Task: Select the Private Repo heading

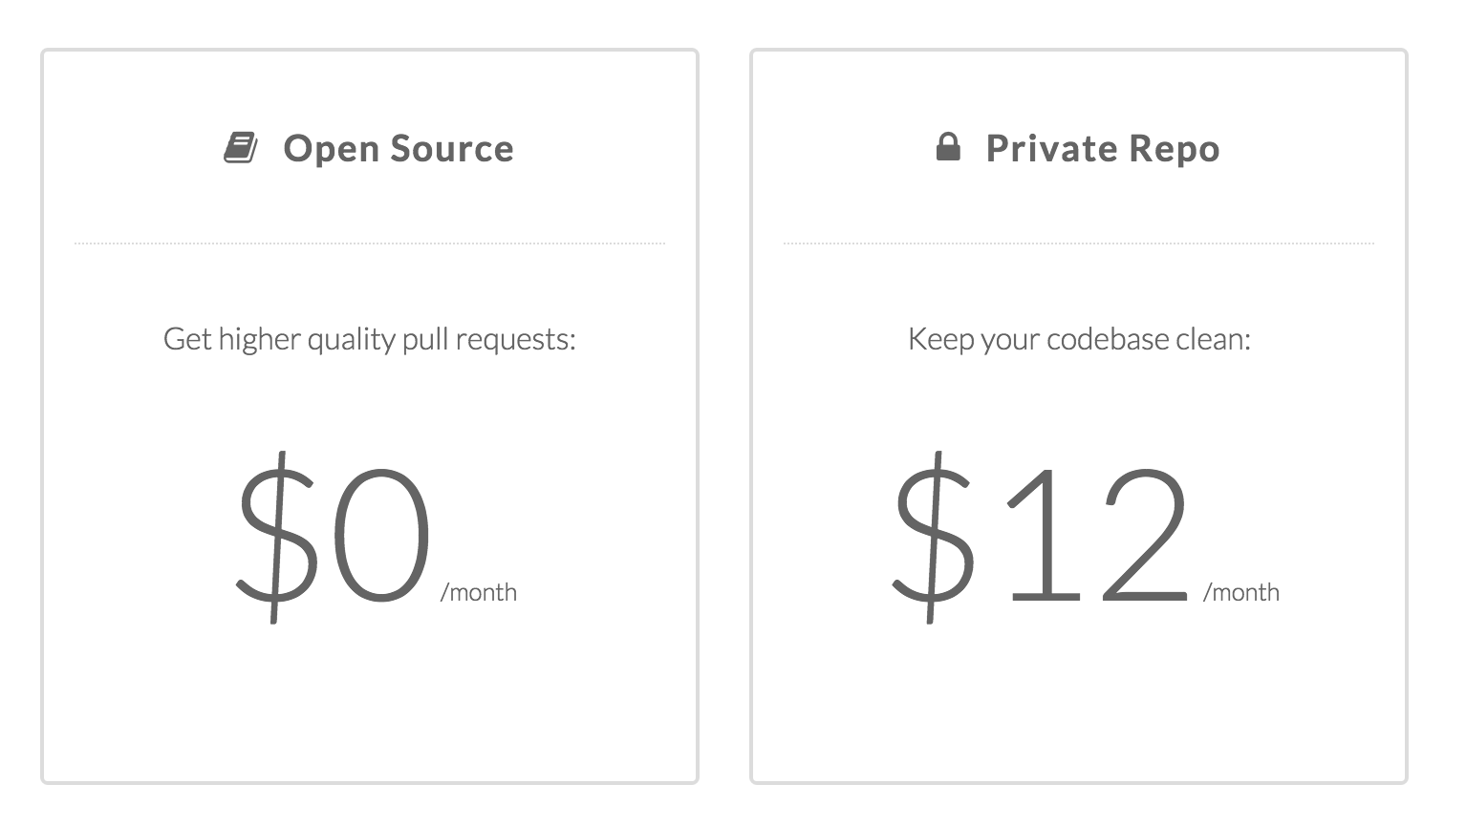Action: click(x=1103, y=149)
